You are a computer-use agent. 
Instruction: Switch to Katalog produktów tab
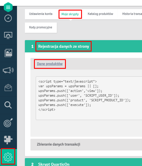[x=100, y=14]
